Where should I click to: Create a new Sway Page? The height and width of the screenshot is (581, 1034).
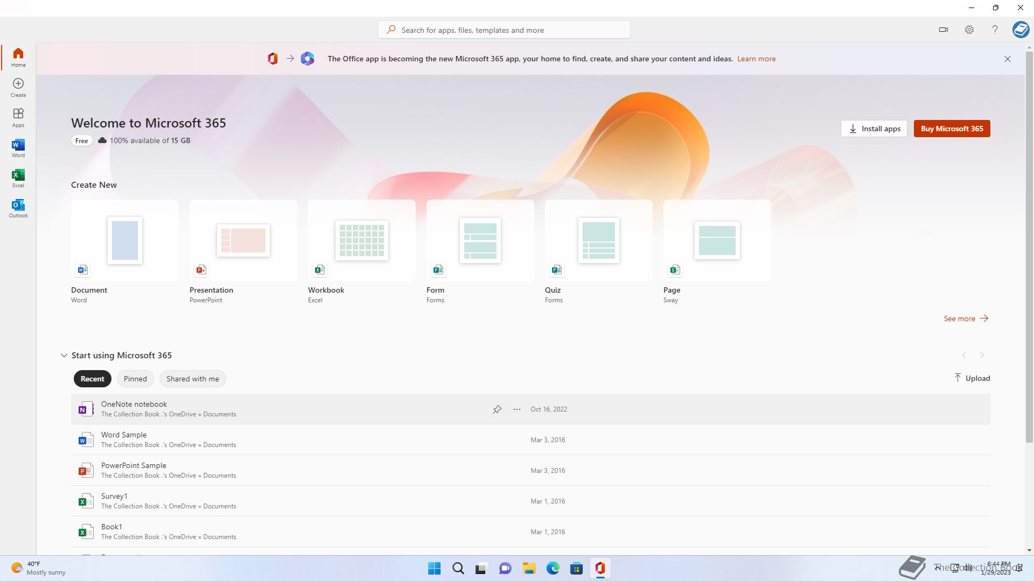pos(717,251)
